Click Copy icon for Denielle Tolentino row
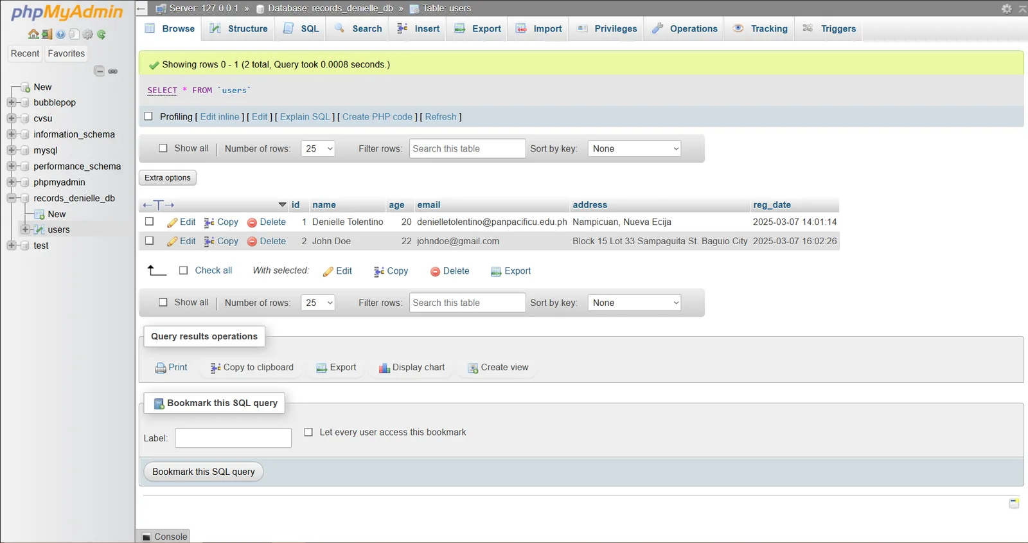Viewport: 1028px width, 543px height. [209, 222]
